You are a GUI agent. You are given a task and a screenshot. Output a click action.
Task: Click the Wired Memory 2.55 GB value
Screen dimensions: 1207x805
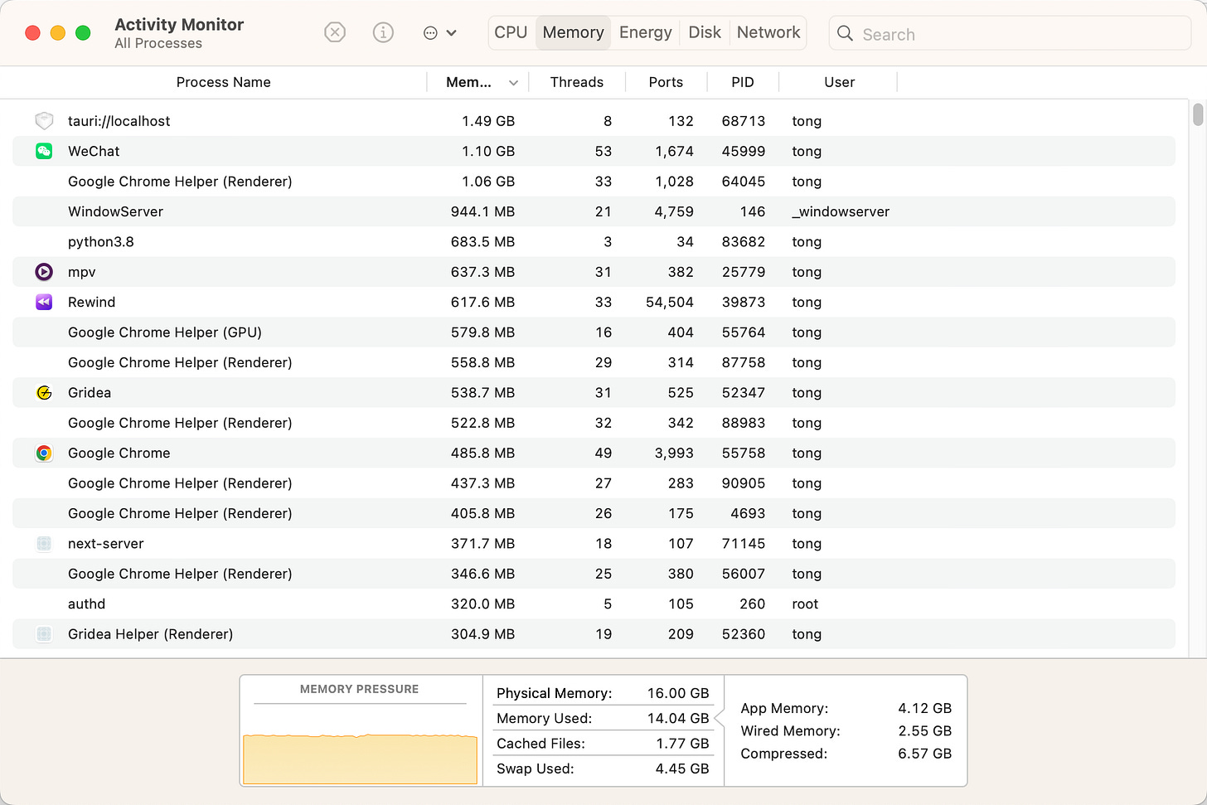[924, 730]
